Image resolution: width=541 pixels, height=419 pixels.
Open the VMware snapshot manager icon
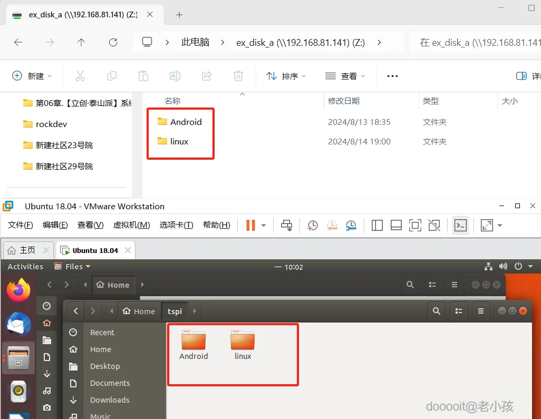[x=351, y=225]
